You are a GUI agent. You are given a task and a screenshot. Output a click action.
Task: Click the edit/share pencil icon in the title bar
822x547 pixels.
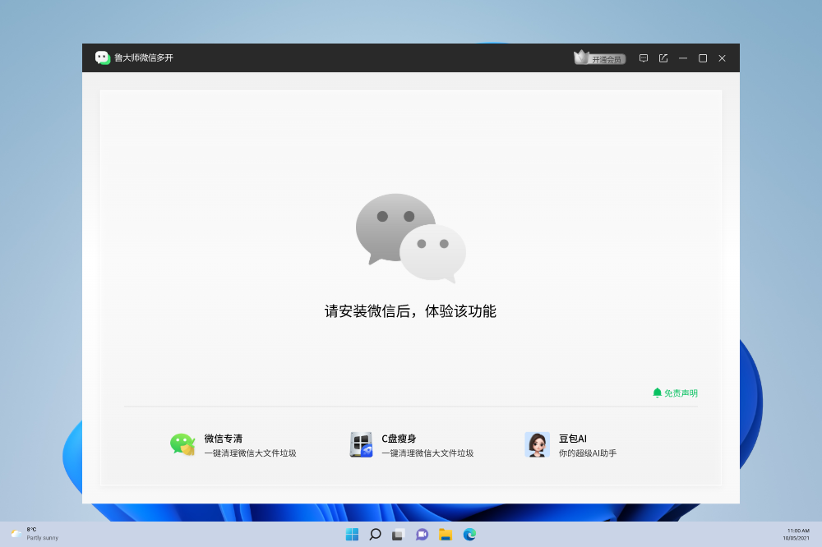(x=663, y=57)
